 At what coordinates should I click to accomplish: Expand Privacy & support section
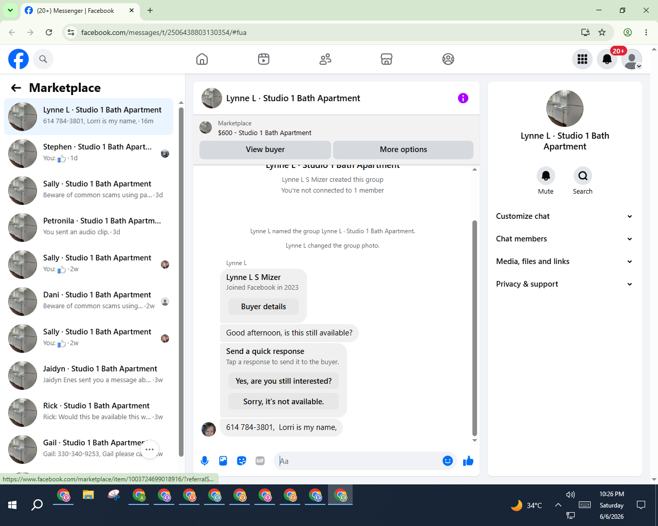coord(564,284)
